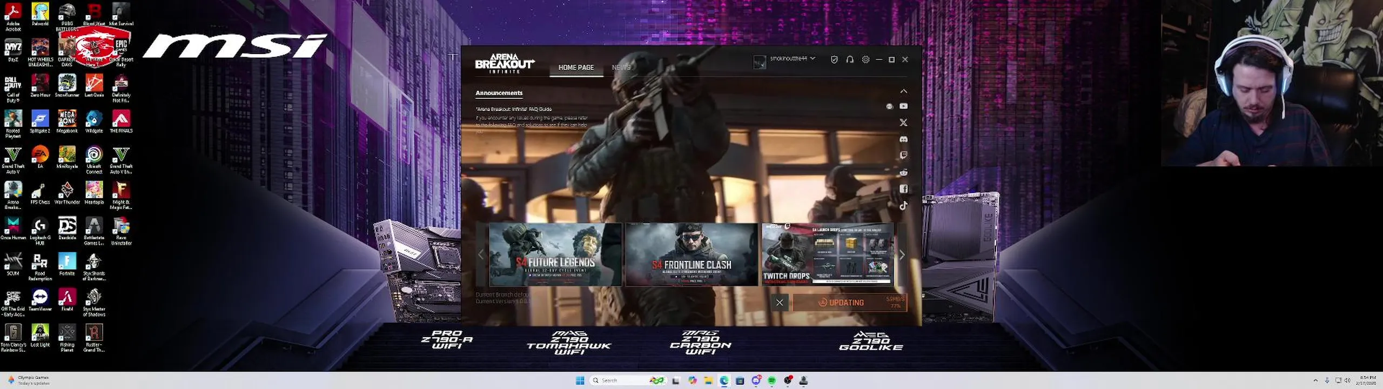The width and height of the screenshot is (1383, 389).
Task: Select TeamViewer desktop icon
Action: [x=40, y=300]
